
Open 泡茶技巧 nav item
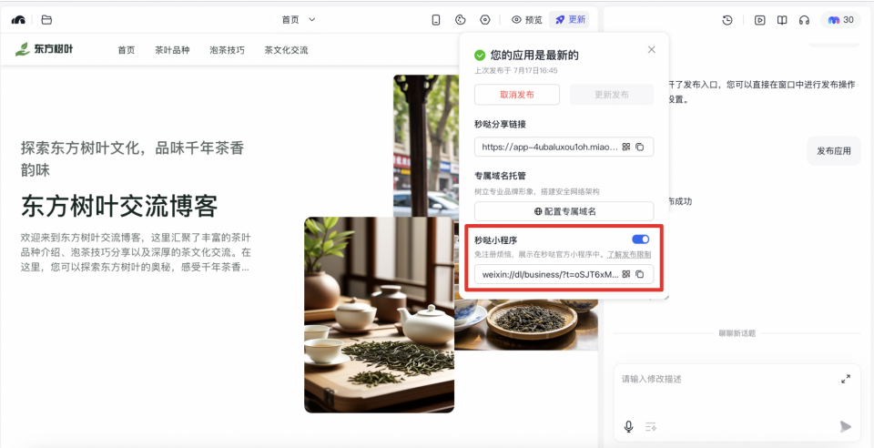(227, 50)
